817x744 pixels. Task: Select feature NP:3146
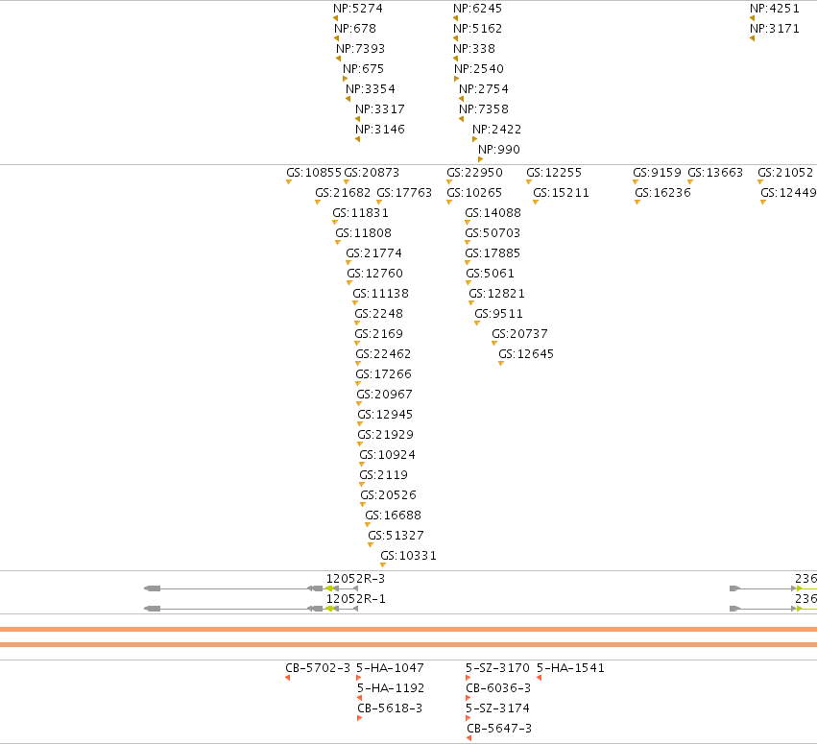pos(380,130)
